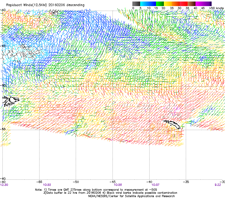Select the "-40" longitude label on bottom axis

(149, 182)
